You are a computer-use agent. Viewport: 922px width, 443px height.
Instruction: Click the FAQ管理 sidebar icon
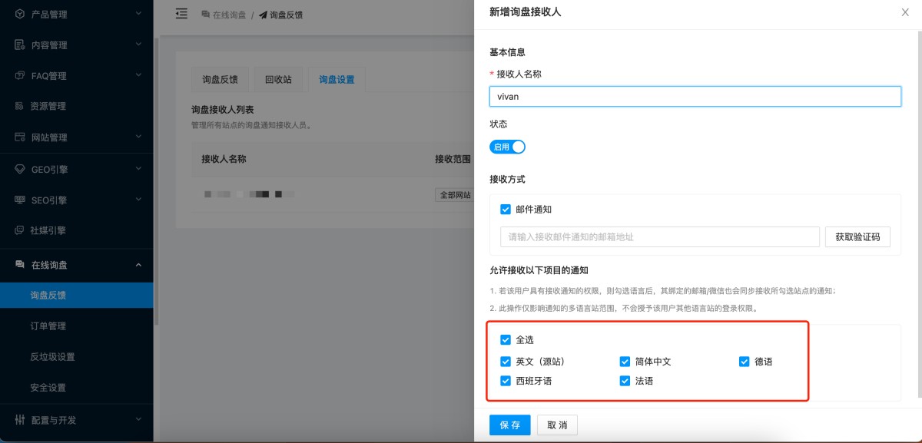20,76
